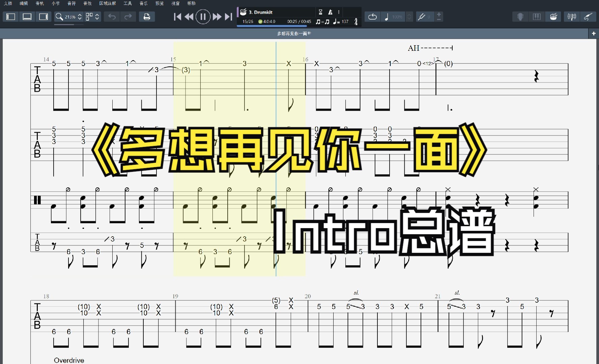Viewport: 599px width, 364px height.
Task: Expand the layout mode stepper arrows
Action: (97, 17)
